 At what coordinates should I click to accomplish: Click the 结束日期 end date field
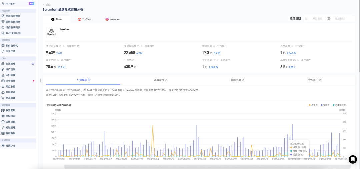coord(340,19)
